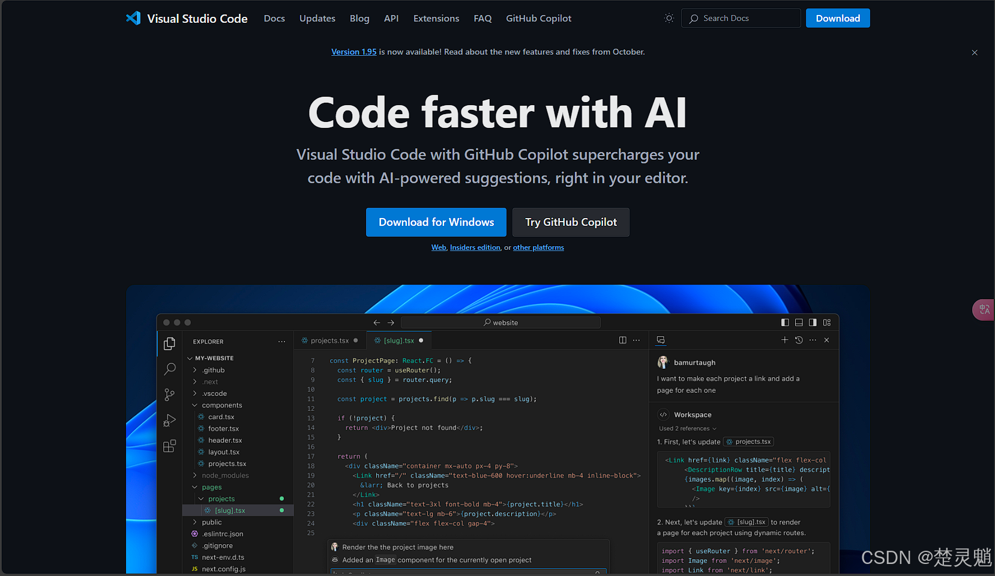Toggle the light/dark theme sun icon

(669, 19)
